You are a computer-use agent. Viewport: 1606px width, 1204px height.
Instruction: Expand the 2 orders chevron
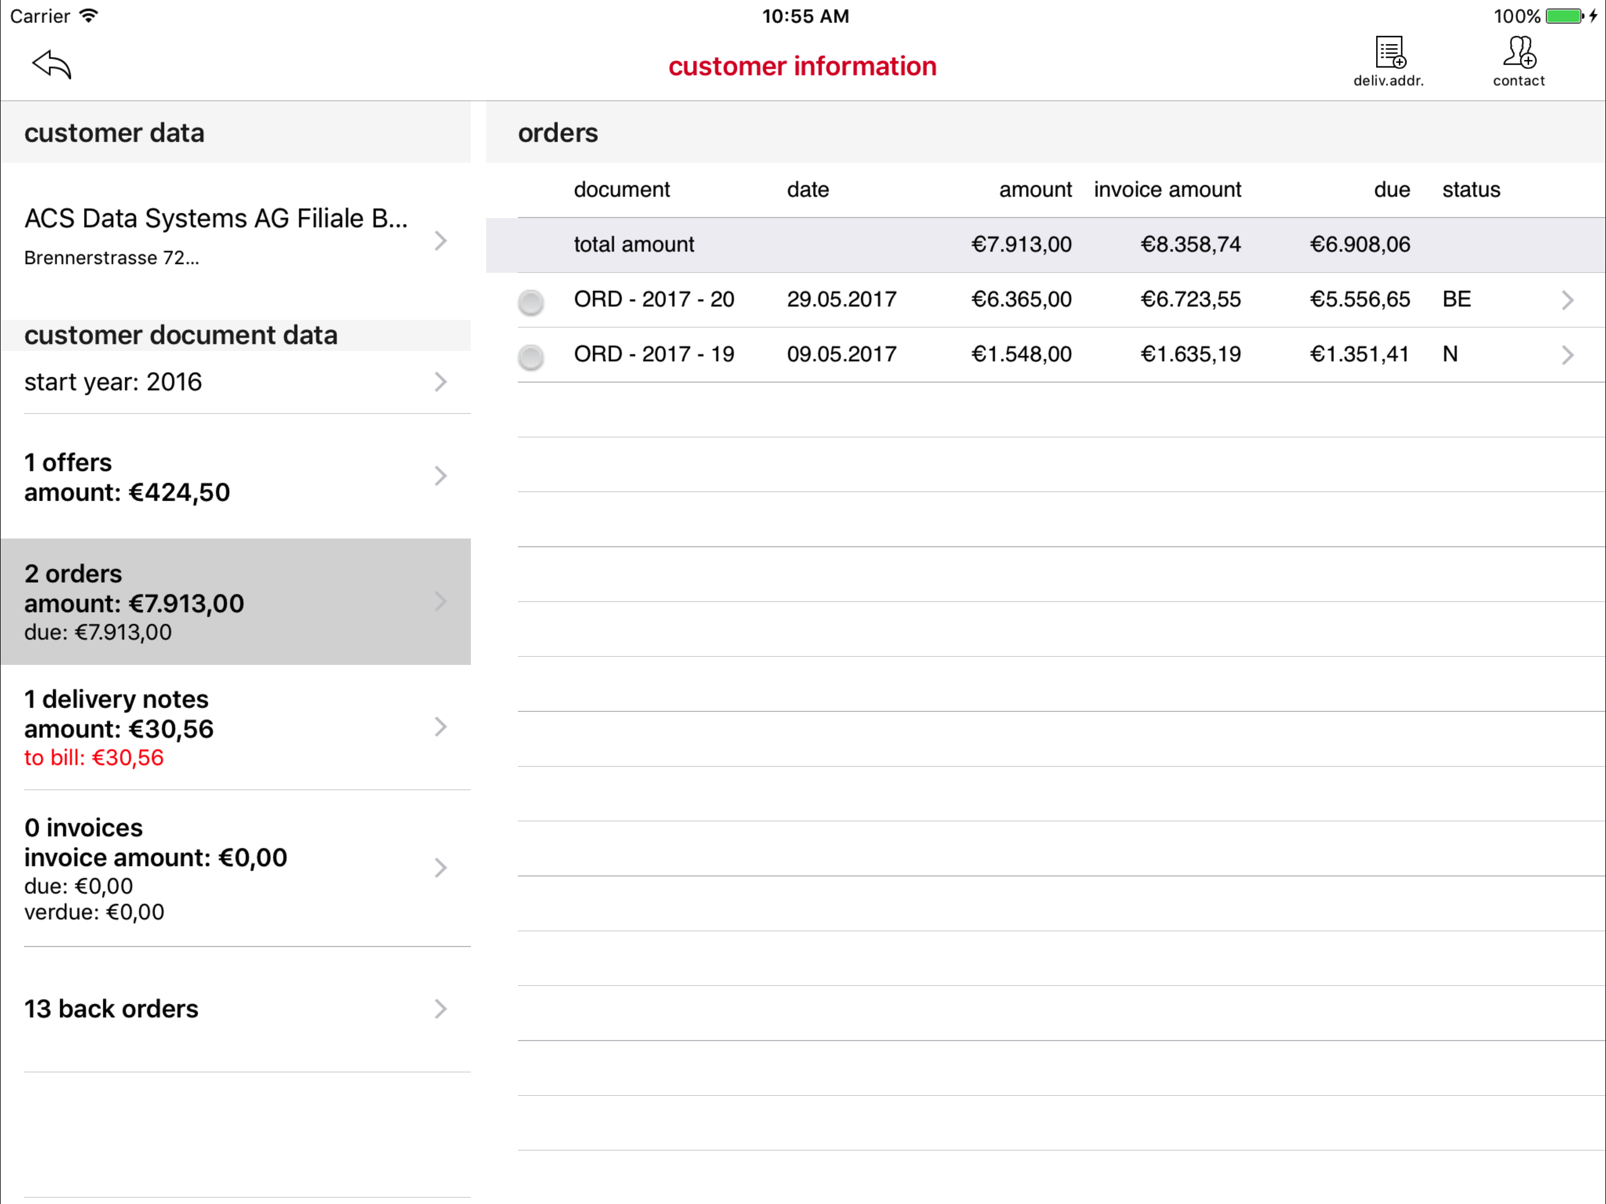(x=441, y=601)
